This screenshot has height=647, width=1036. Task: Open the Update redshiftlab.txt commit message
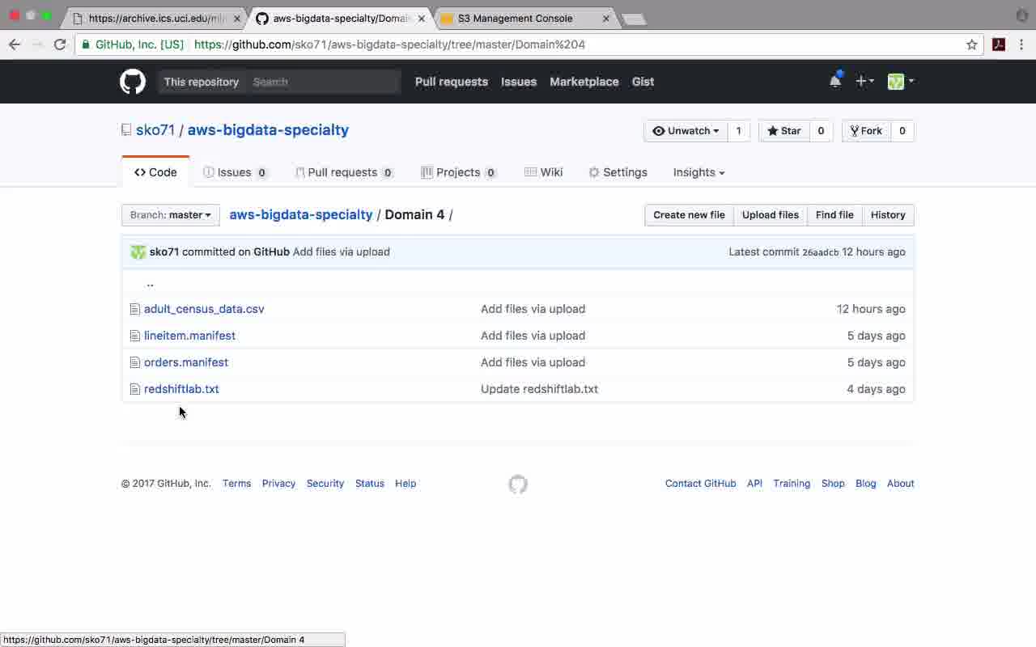pos(539,389)
